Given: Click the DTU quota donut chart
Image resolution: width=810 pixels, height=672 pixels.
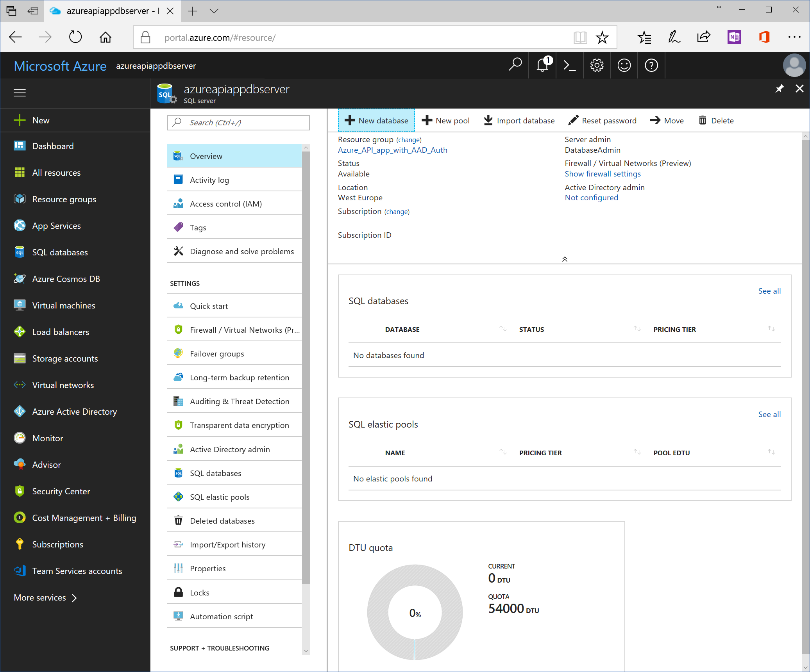Looking at the screenshot, I should 415,612.
